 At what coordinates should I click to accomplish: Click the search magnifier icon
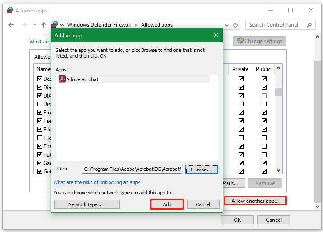309,25
